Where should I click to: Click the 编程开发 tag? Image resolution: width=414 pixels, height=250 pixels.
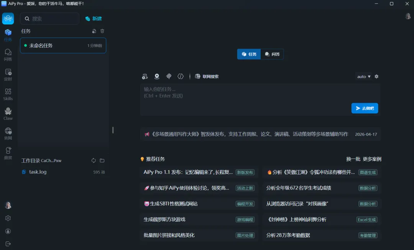[x=245, y=204]
